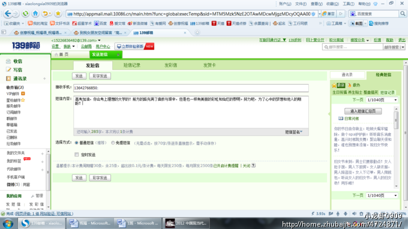This screenshot has height=229, width=408.
Task: Add contact plus beside 通讯录
Action: [44, 79]
